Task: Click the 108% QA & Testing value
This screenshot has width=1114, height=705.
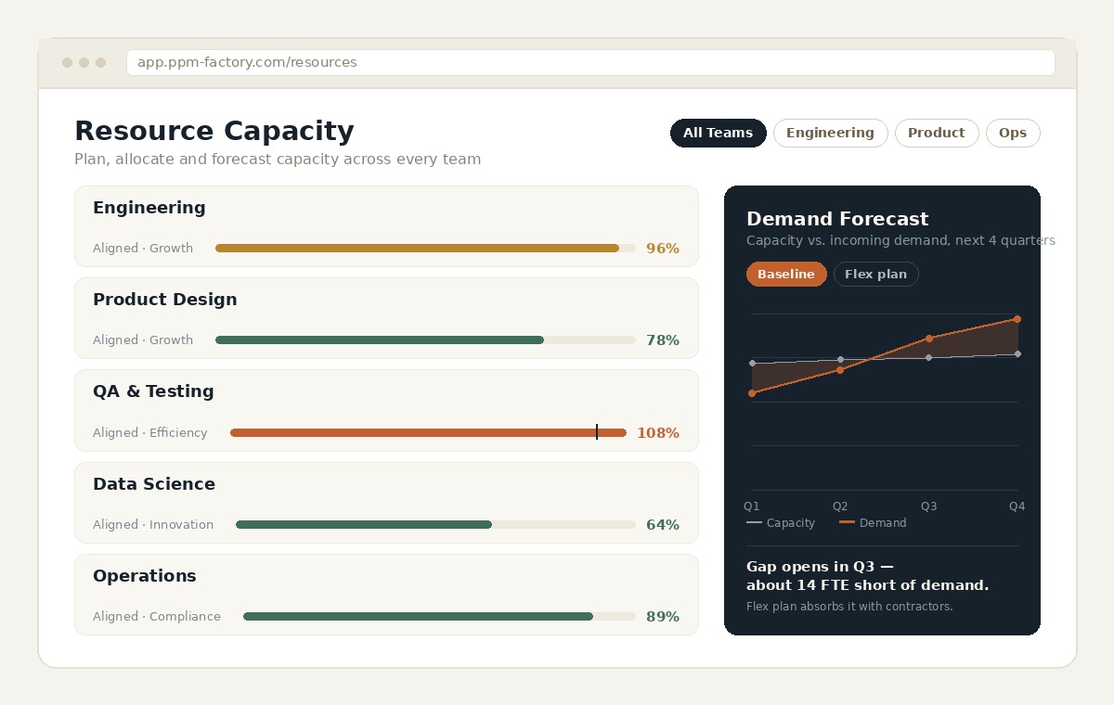Action: coord(658,433)
